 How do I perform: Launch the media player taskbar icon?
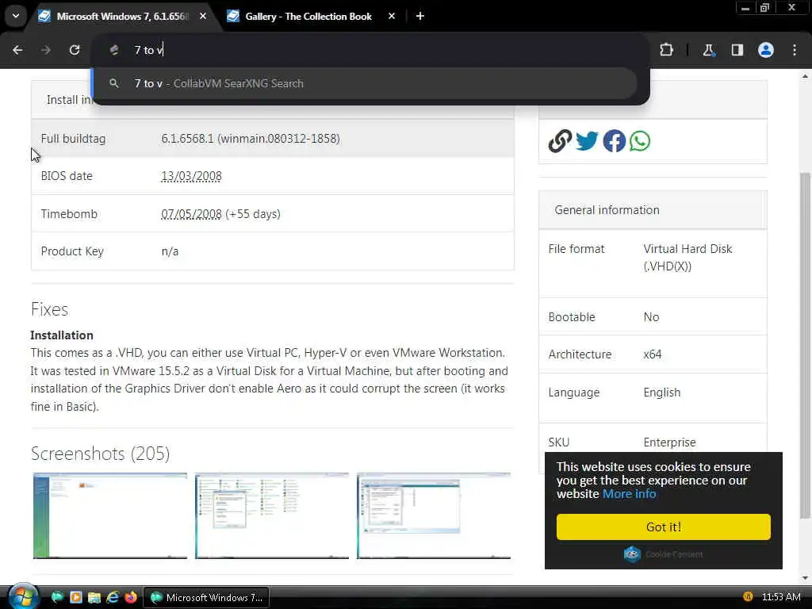point(76,597)
